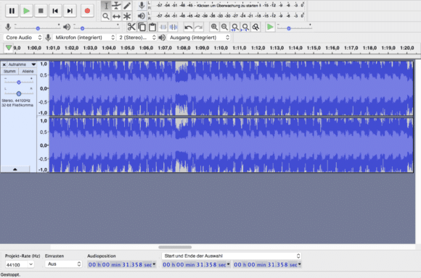
Task: Start recording with the red Record button
Action: tap(87, 11)
